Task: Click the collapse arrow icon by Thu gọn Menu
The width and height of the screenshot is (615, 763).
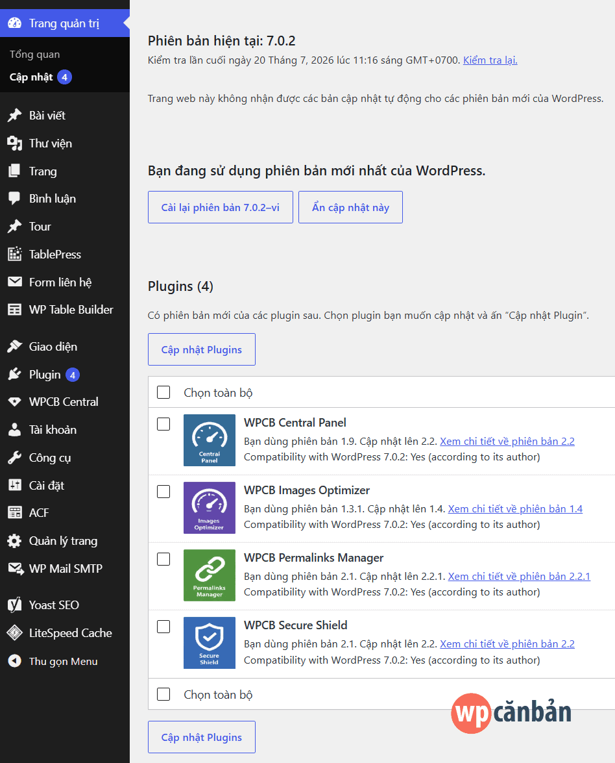Action: click(x=14, y=661)
